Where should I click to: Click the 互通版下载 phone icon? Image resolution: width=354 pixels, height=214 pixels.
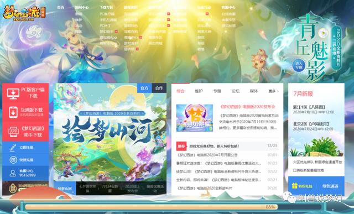point(13,112)
